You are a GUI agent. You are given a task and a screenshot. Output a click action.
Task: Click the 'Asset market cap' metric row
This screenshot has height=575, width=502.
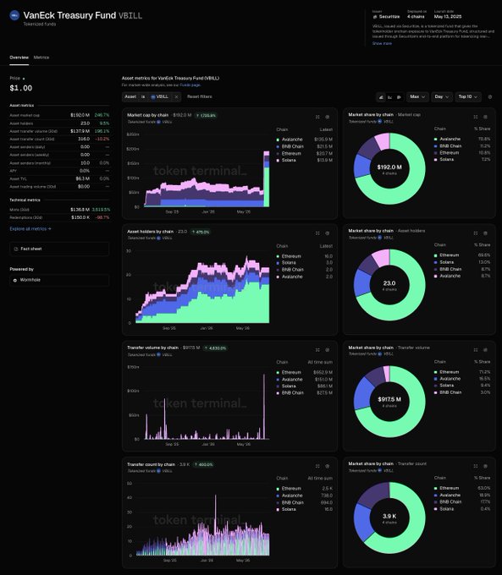[x=59, y=115]
